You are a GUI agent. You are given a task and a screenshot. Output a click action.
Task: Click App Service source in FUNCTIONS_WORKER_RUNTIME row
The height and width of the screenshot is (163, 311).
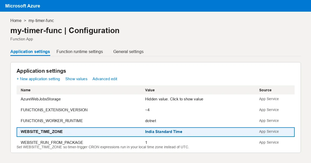269,121
